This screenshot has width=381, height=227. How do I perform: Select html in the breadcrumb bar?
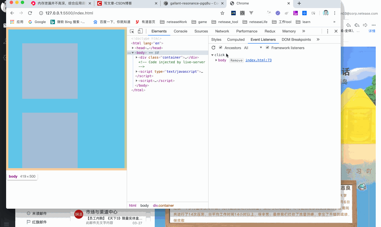133,206
